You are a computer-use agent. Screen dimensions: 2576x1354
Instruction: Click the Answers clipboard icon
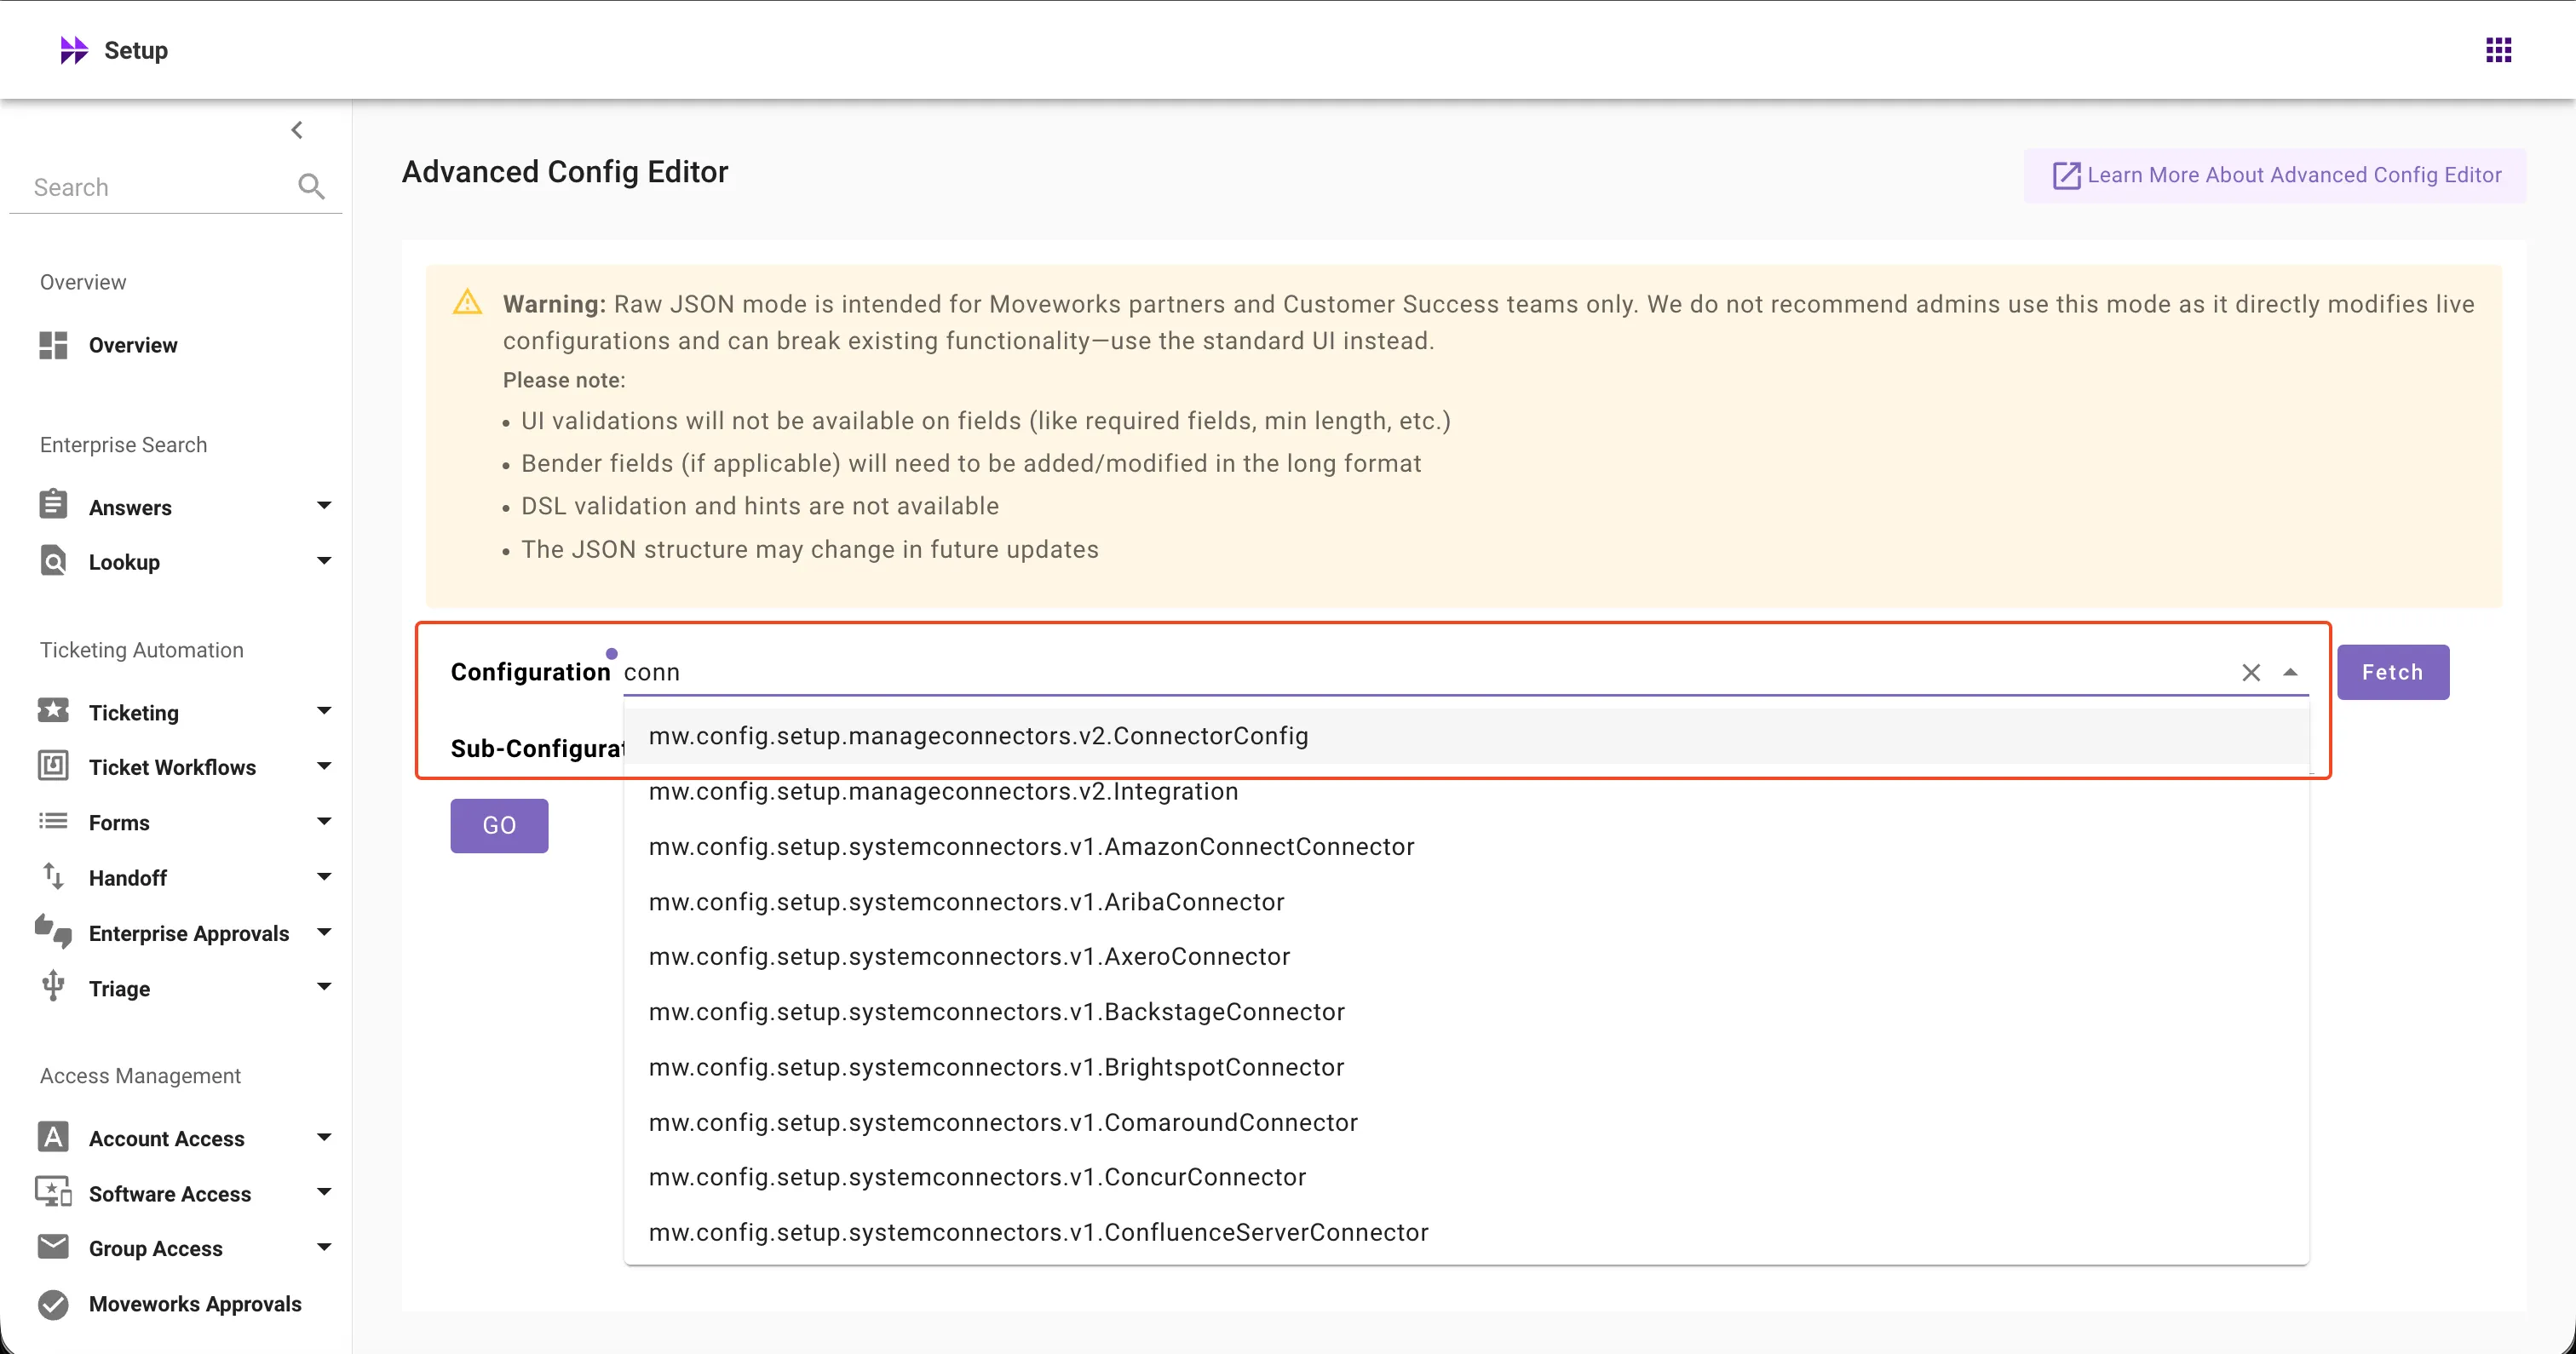tap(53, 505)
